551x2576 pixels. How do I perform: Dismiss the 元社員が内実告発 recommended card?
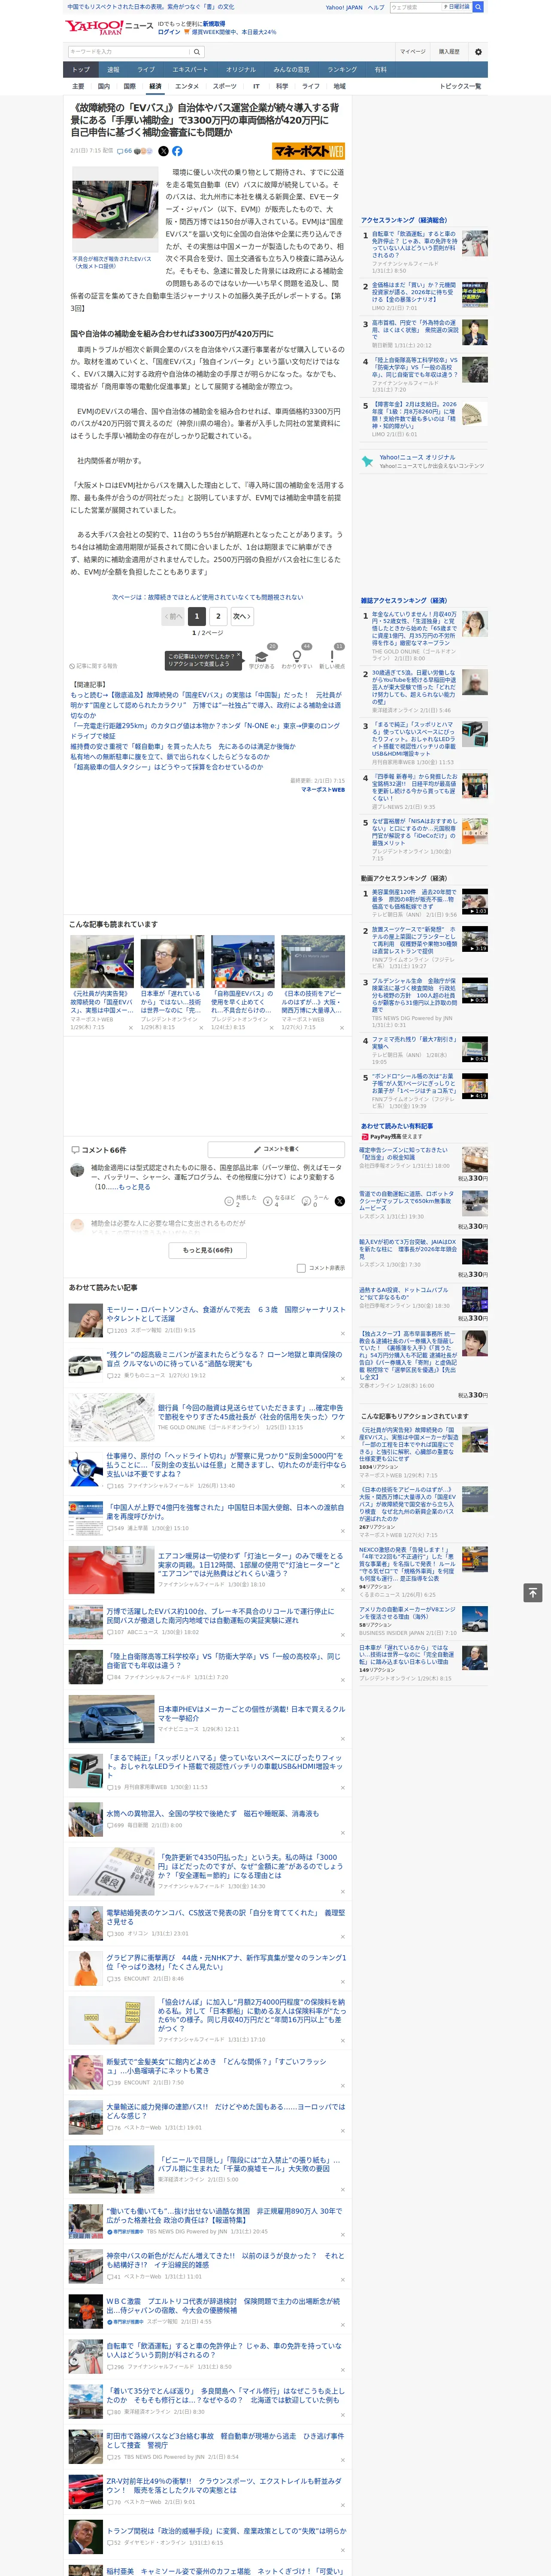point(131,1027)
